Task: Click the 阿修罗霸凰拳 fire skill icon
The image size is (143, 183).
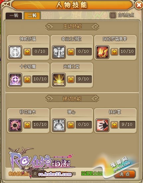Action: coord(102,52)
